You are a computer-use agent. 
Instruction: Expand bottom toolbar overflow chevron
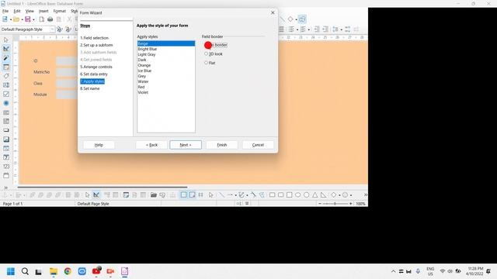pos(365,195)
